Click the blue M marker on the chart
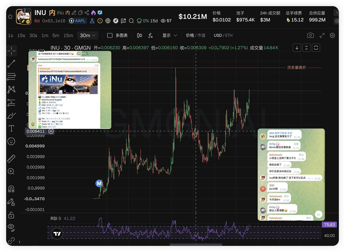 (x=99, y=183)
